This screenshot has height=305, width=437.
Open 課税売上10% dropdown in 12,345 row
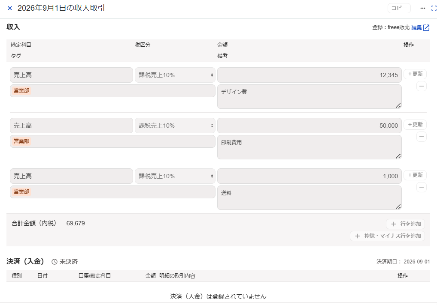[x=175, y=75]
